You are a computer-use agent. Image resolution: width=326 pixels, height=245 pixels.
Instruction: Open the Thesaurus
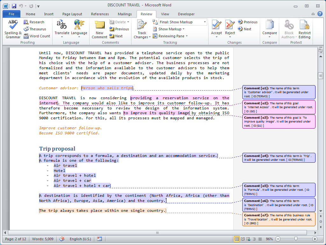[x=35, y=29]
